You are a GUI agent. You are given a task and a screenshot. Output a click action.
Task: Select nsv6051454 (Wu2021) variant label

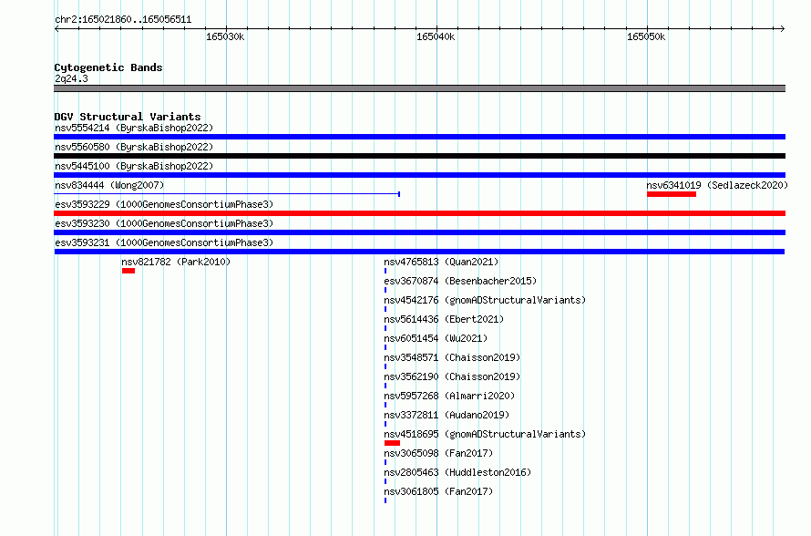(x=436, y=338)
